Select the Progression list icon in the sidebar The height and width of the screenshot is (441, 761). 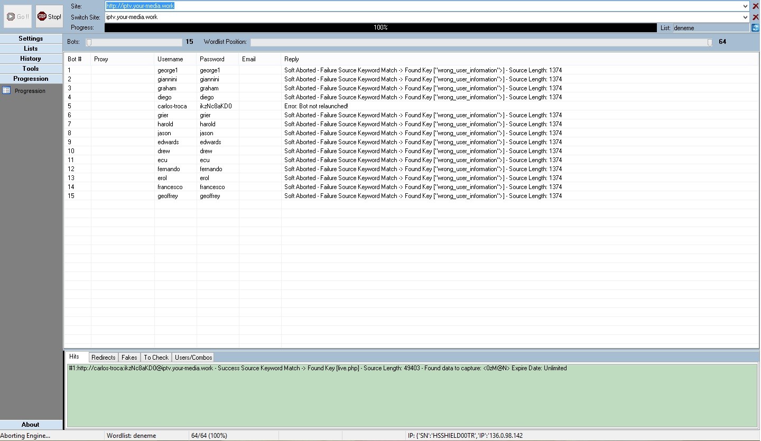point(6,91)
